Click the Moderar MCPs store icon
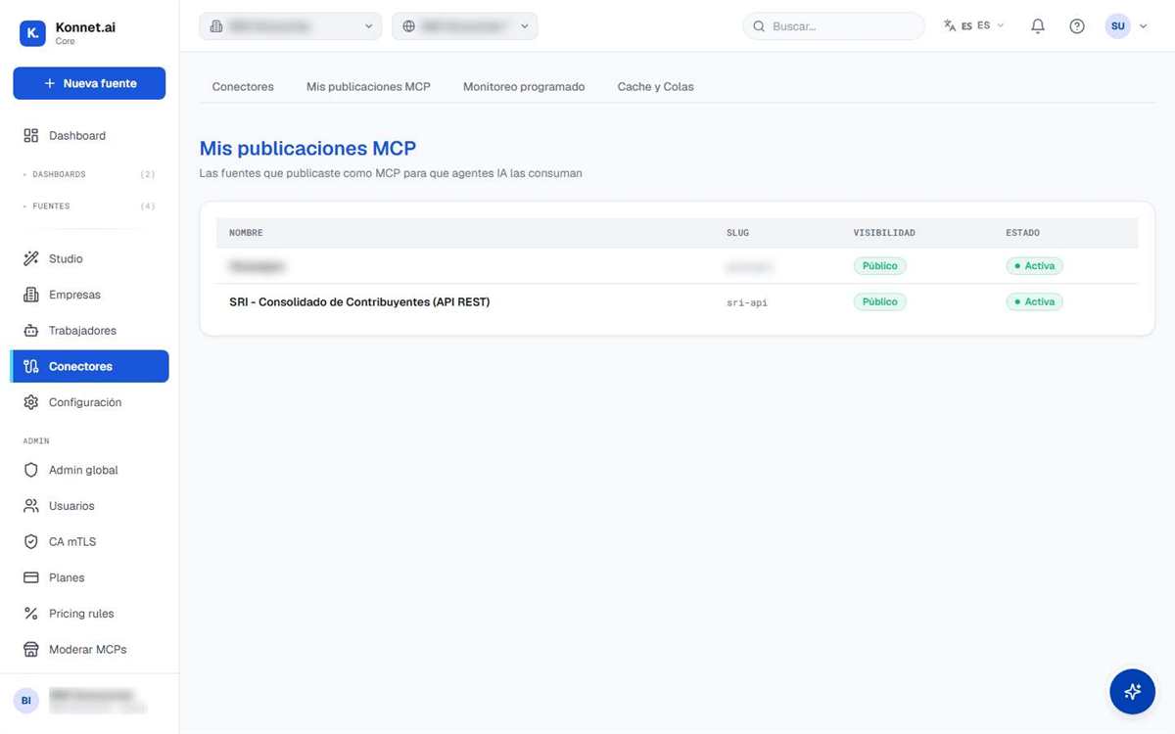 point(30,650)
